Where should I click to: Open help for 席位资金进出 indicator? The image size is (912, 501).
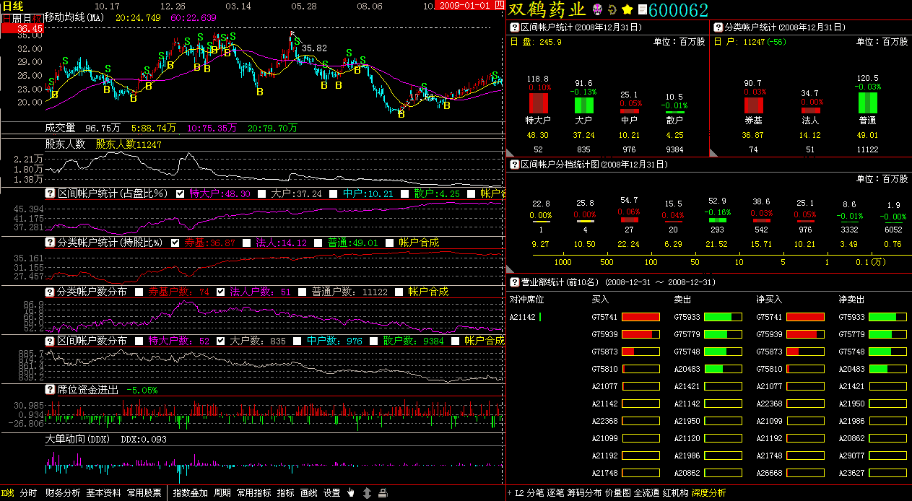click(x=51, y=390)
